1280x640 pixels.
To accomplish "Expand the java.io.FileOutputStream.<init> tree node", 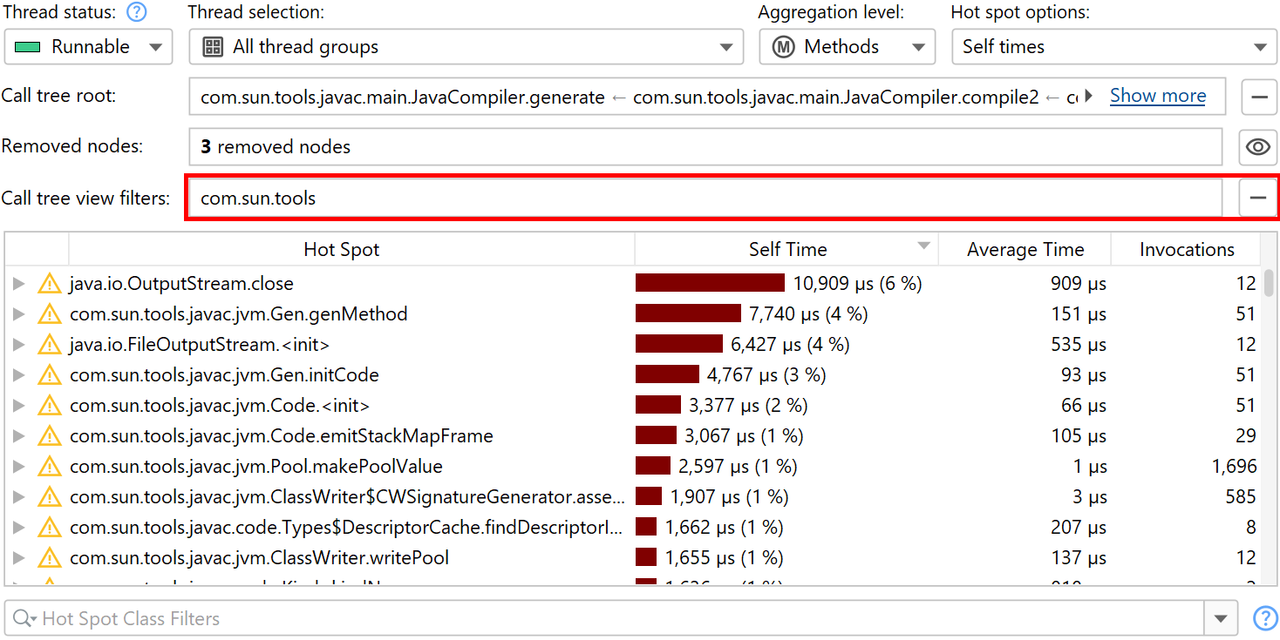I will pyautogui.click(x=18, y=345).
